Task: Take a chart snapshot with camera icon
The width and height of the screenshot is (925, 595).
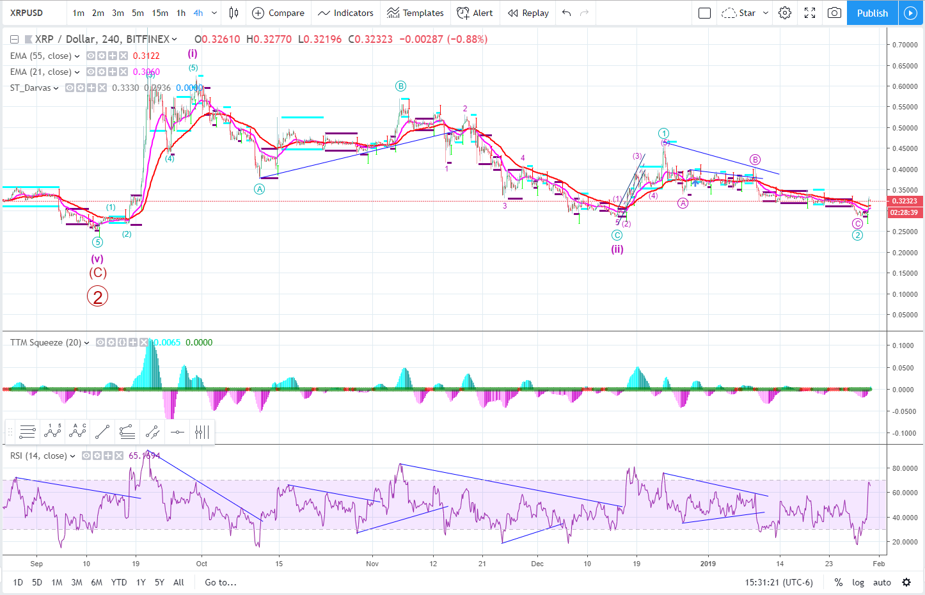Action: point(834,13)
